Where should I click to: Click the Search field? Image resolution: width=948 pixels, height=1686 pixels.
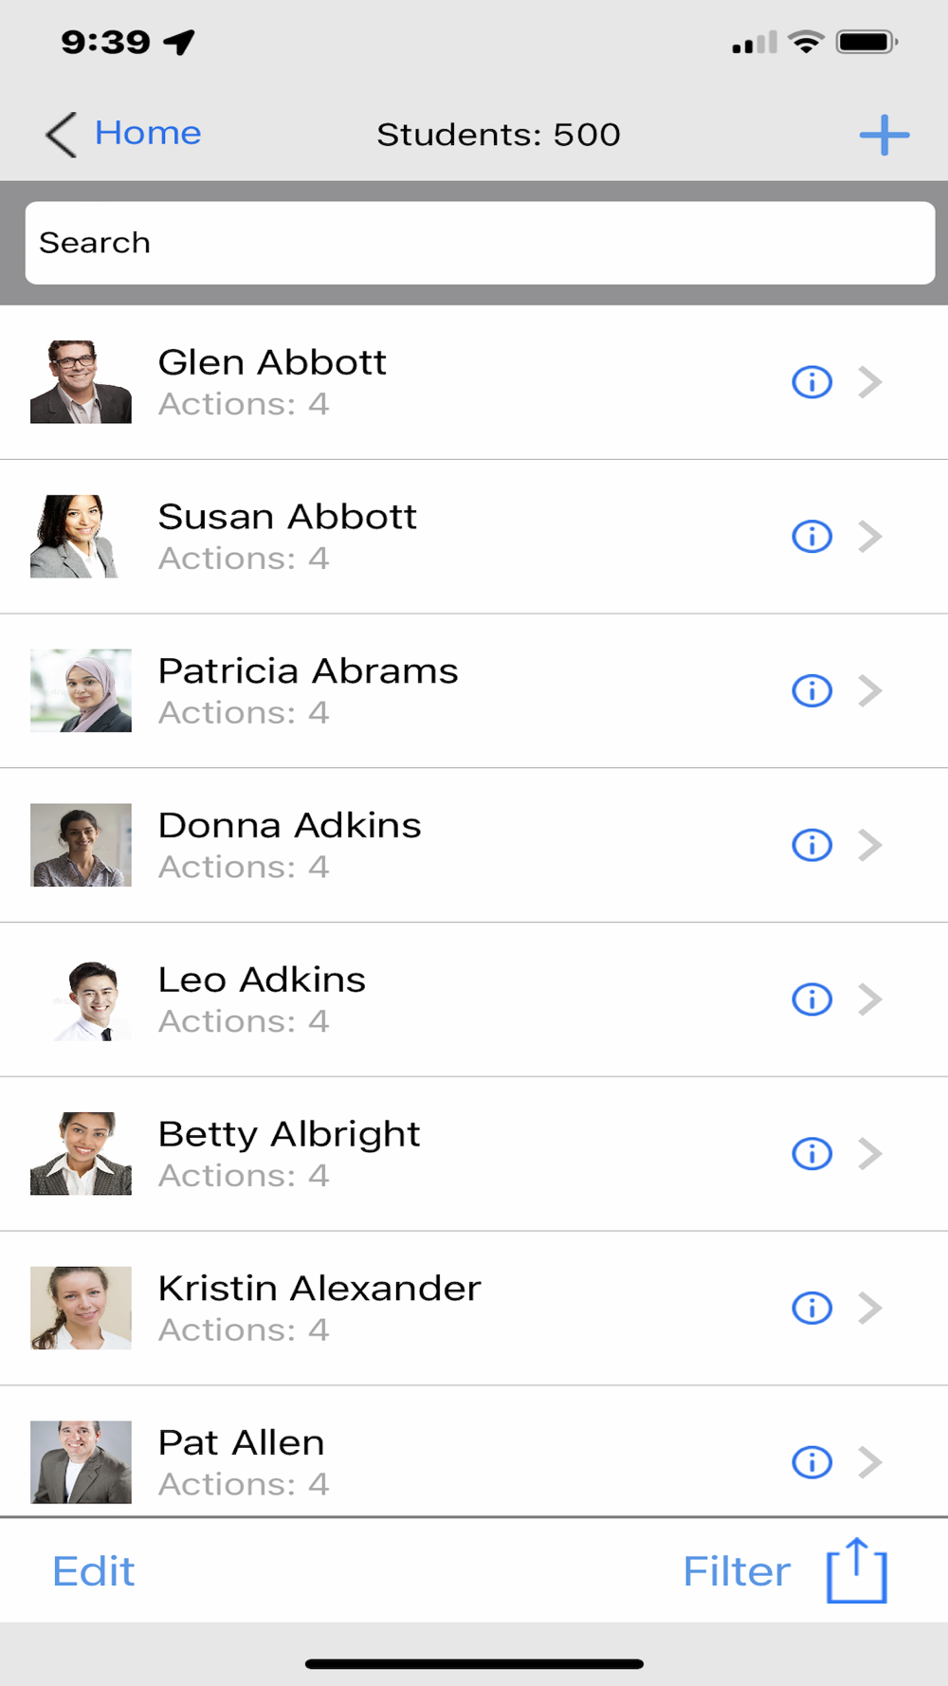(x=480, y=243)
